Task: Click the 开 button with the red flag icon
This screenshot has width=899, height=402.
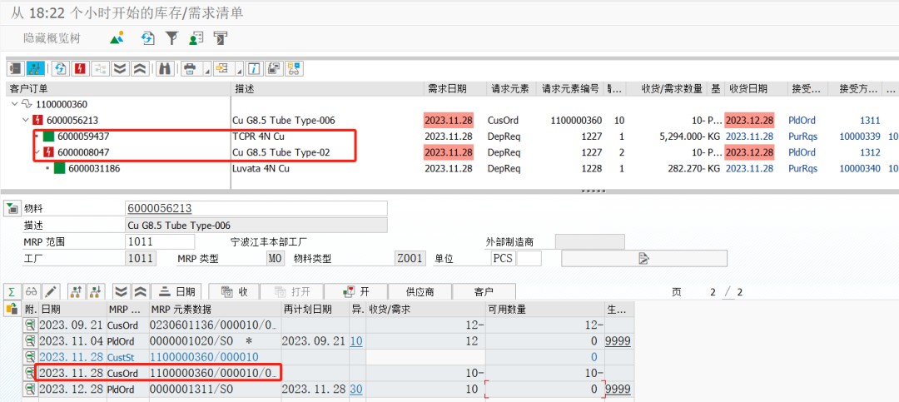Action: tap(356, 291)
